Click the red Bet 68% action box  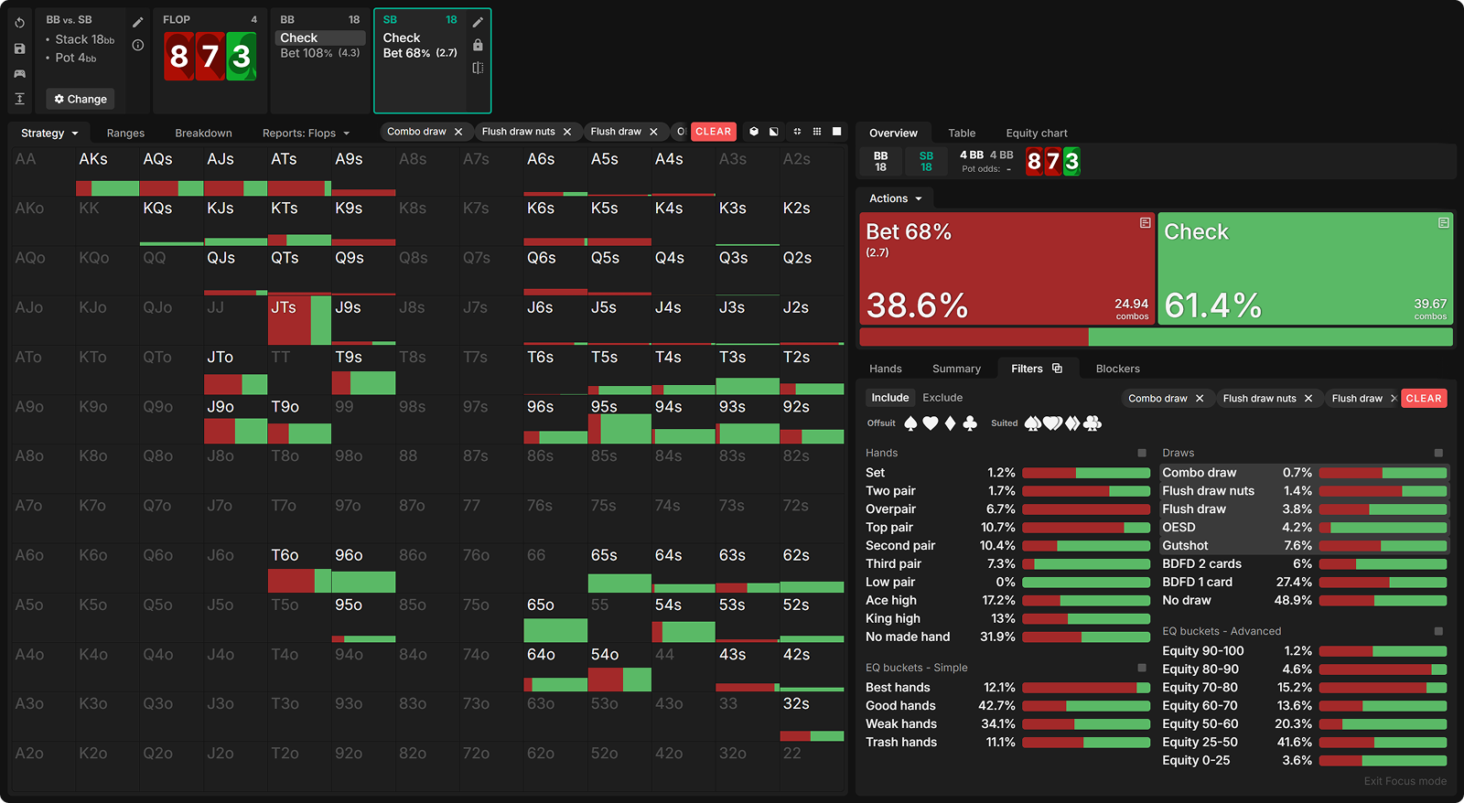point(1006,269)
